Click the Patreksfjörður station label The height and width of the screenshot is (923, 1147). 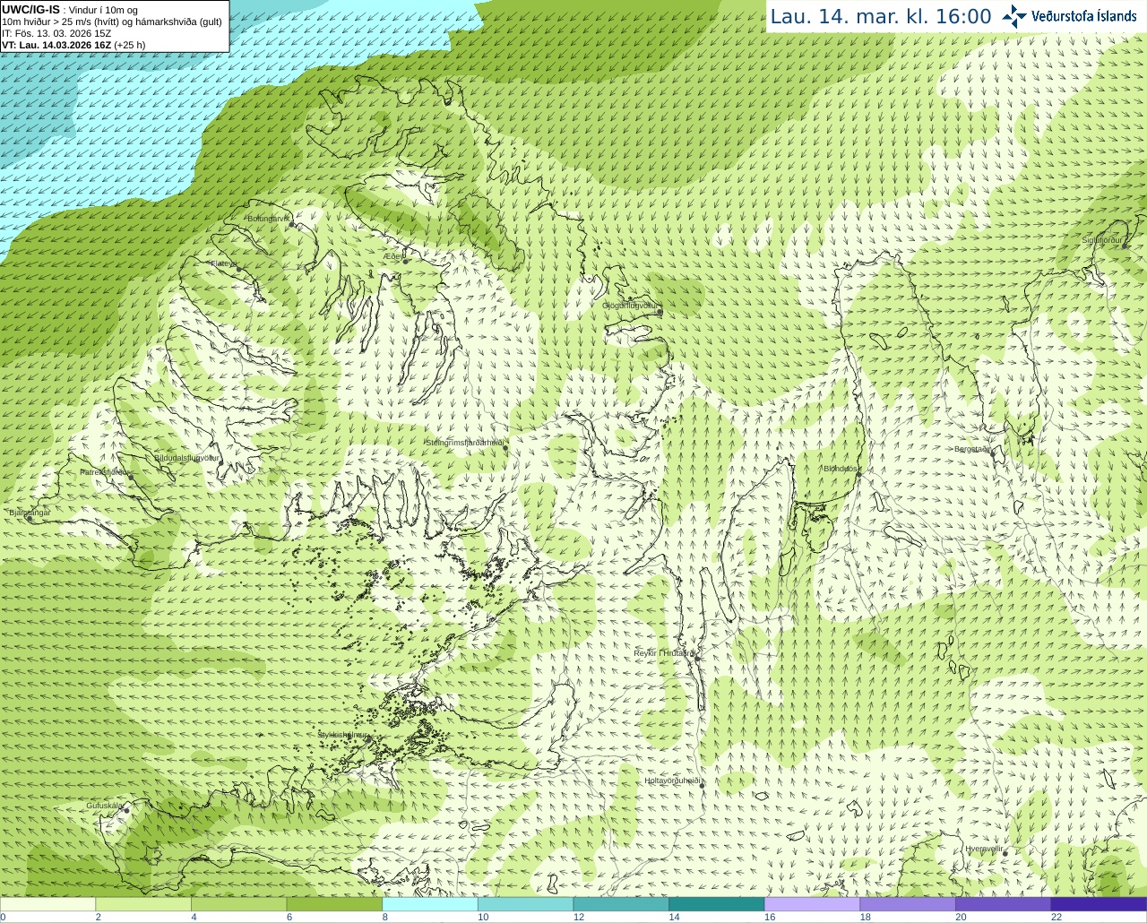click(x=106, y=471)
